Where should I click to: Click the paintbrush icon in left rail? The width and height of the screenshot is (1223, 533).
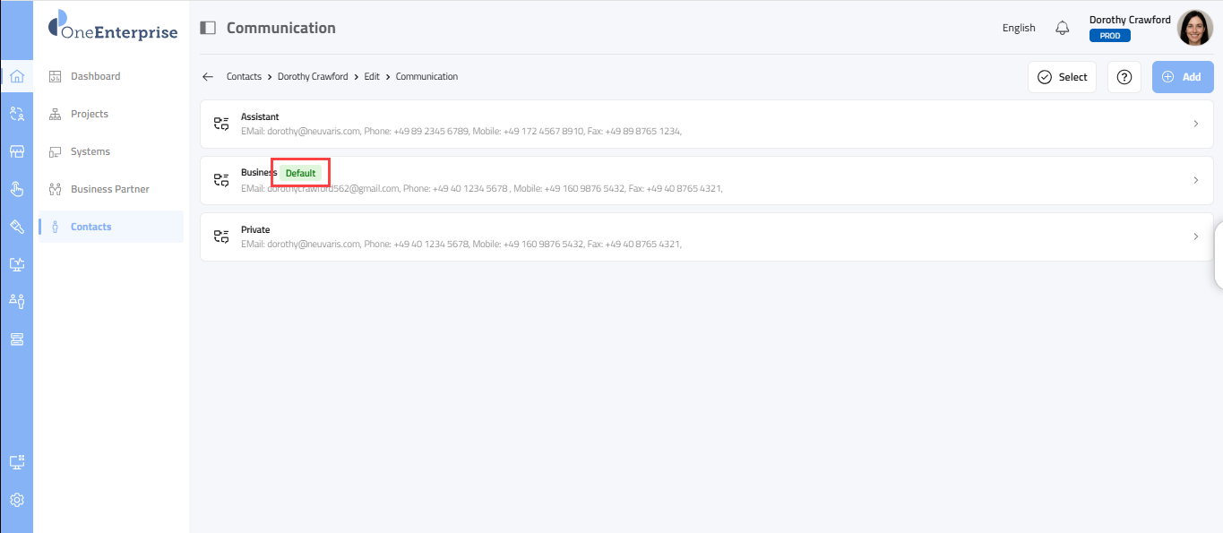pyautogui.click(x=16, y=227)
